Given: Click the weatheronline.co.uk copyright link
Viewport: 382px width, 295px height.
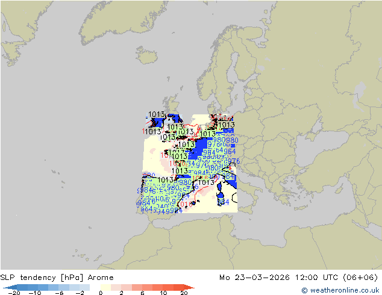Looking at the screenshot, I should 340,290.
